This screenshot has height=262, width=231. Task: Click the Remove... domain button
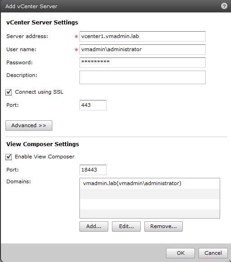coord(163,226)
